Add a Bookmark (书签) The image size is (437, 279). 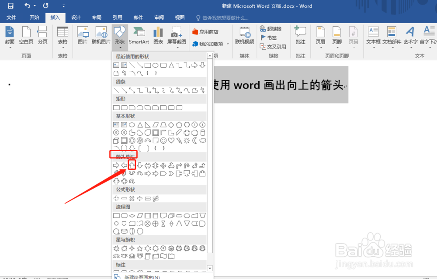click(269, 37)
